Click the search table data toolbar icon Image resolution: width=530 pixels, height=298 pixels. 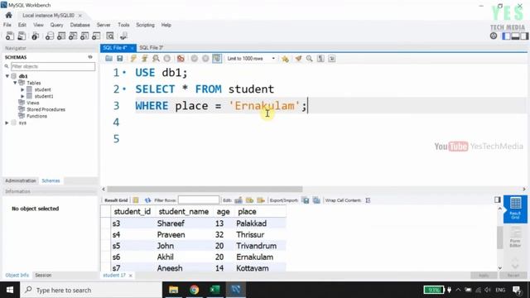pyautogui.click(x=110, y=36)
